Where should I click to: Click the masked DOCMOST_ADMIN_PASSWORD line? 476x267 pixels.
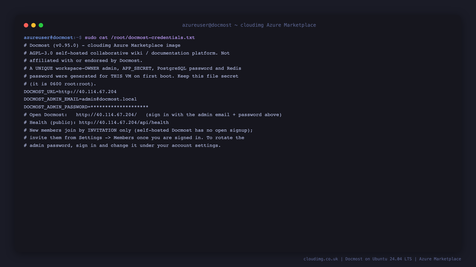pyautogui.click(x=86, y=107)
